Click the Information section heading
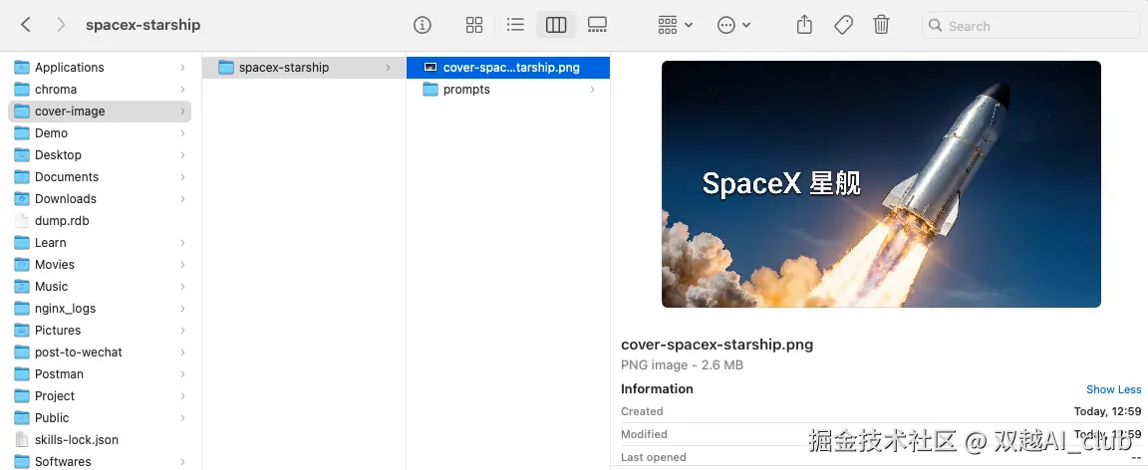The image size is (1148, 470). (x=657, y=388)
